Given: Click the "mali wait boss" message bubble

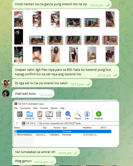Looking at the screenshot, I should click(x=33, y=93).
